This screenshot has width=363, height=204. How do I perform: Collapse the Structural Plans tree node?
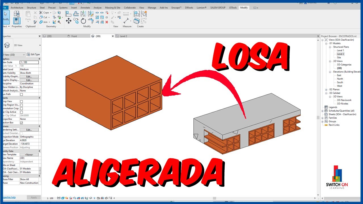click(330, 47)
